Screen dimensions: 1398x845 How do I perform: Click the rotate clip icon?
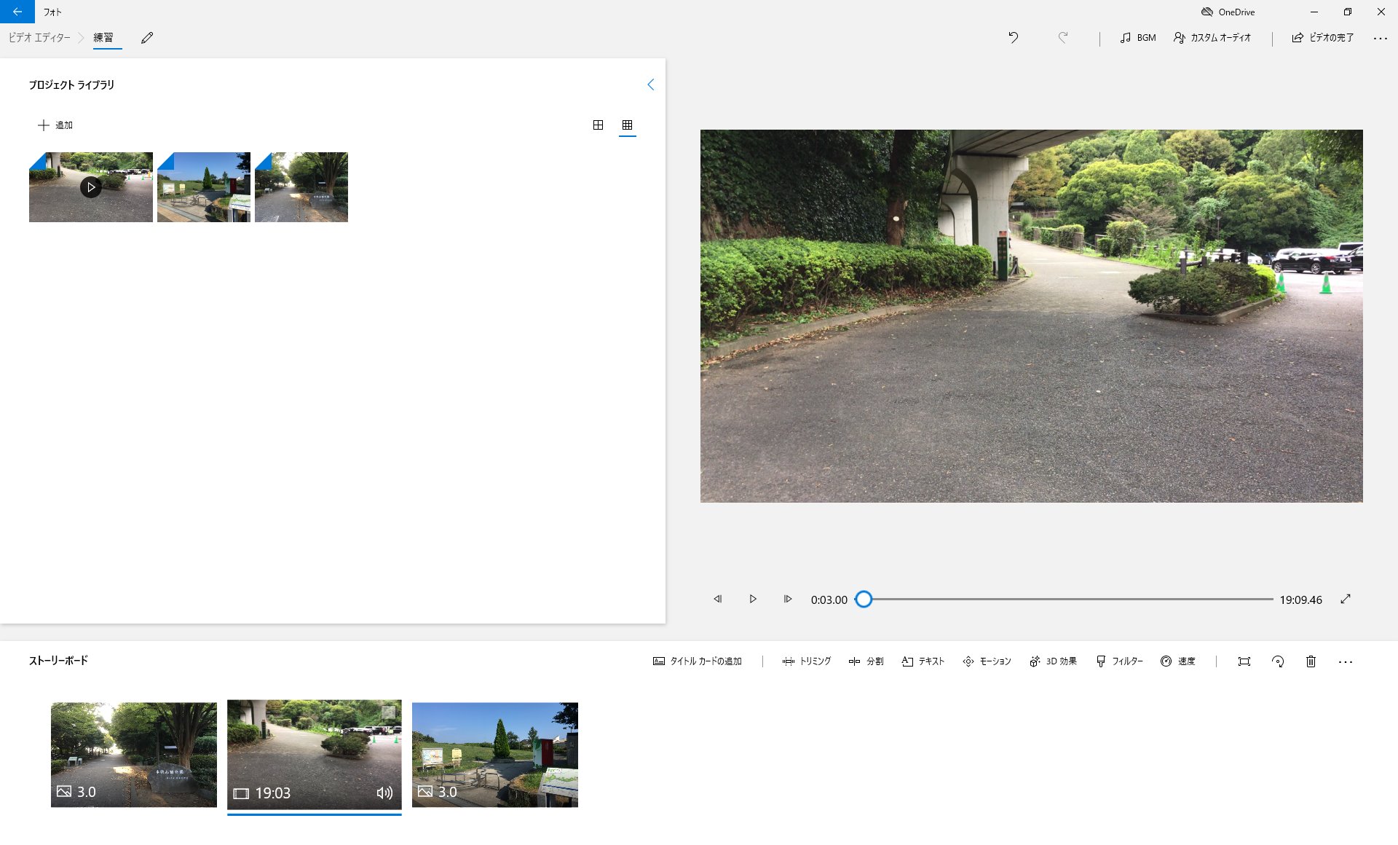[x=1277, y=661]
